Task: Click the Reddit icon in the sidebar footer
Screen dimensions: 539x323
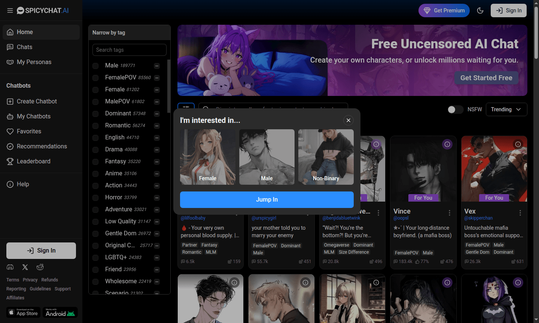Action: [x=40, y=267]
